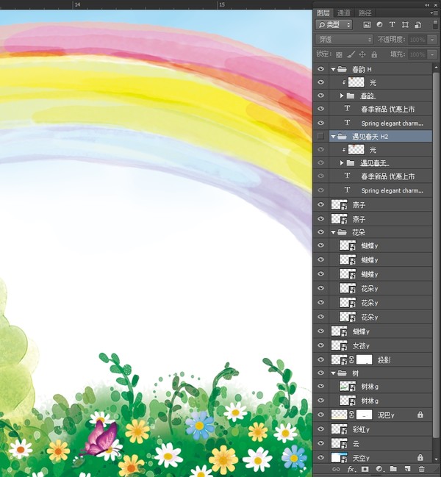Screen dimensions: 441x477
Task: Hide the 女孩y layer
Action: (320, 345)
